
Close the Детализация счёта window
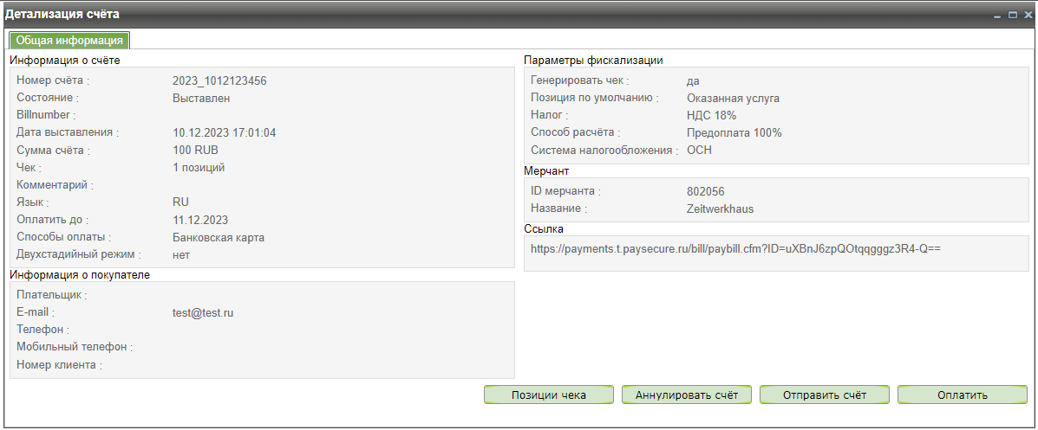[1027, 16]
